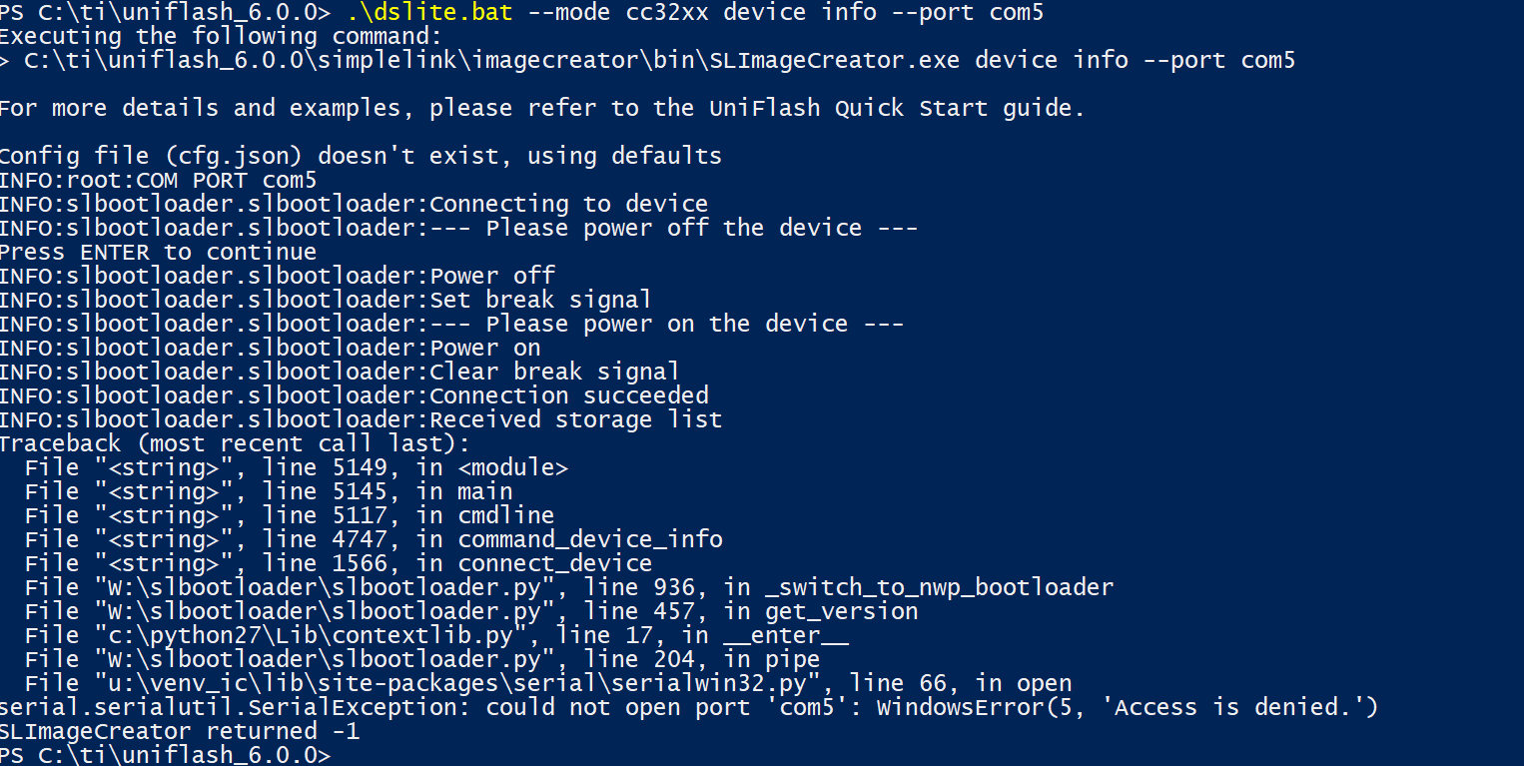This screenshot has width=1524, height=766.
Task: Click the 'Traceback (most recent call last)' line
Action: tap(235, 444)
